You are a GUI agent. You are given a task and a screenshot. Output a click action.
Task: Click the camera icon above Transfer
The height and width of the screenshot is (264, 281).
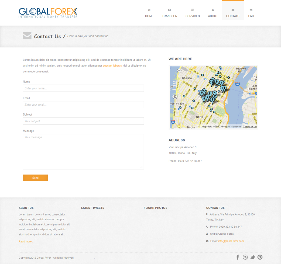[x=169, y=10]
